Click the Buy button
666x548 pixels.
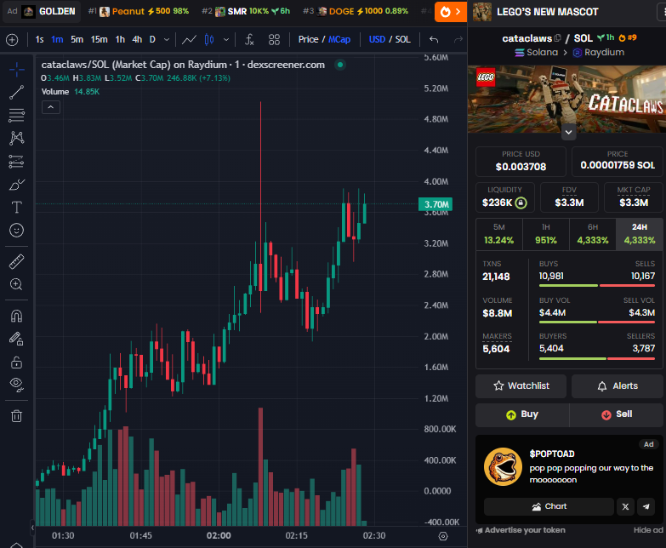coord(522,414)
